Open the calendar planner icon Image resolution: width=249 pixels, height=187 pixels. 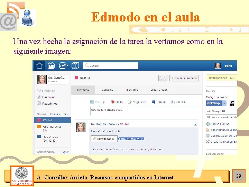[51, 65]
